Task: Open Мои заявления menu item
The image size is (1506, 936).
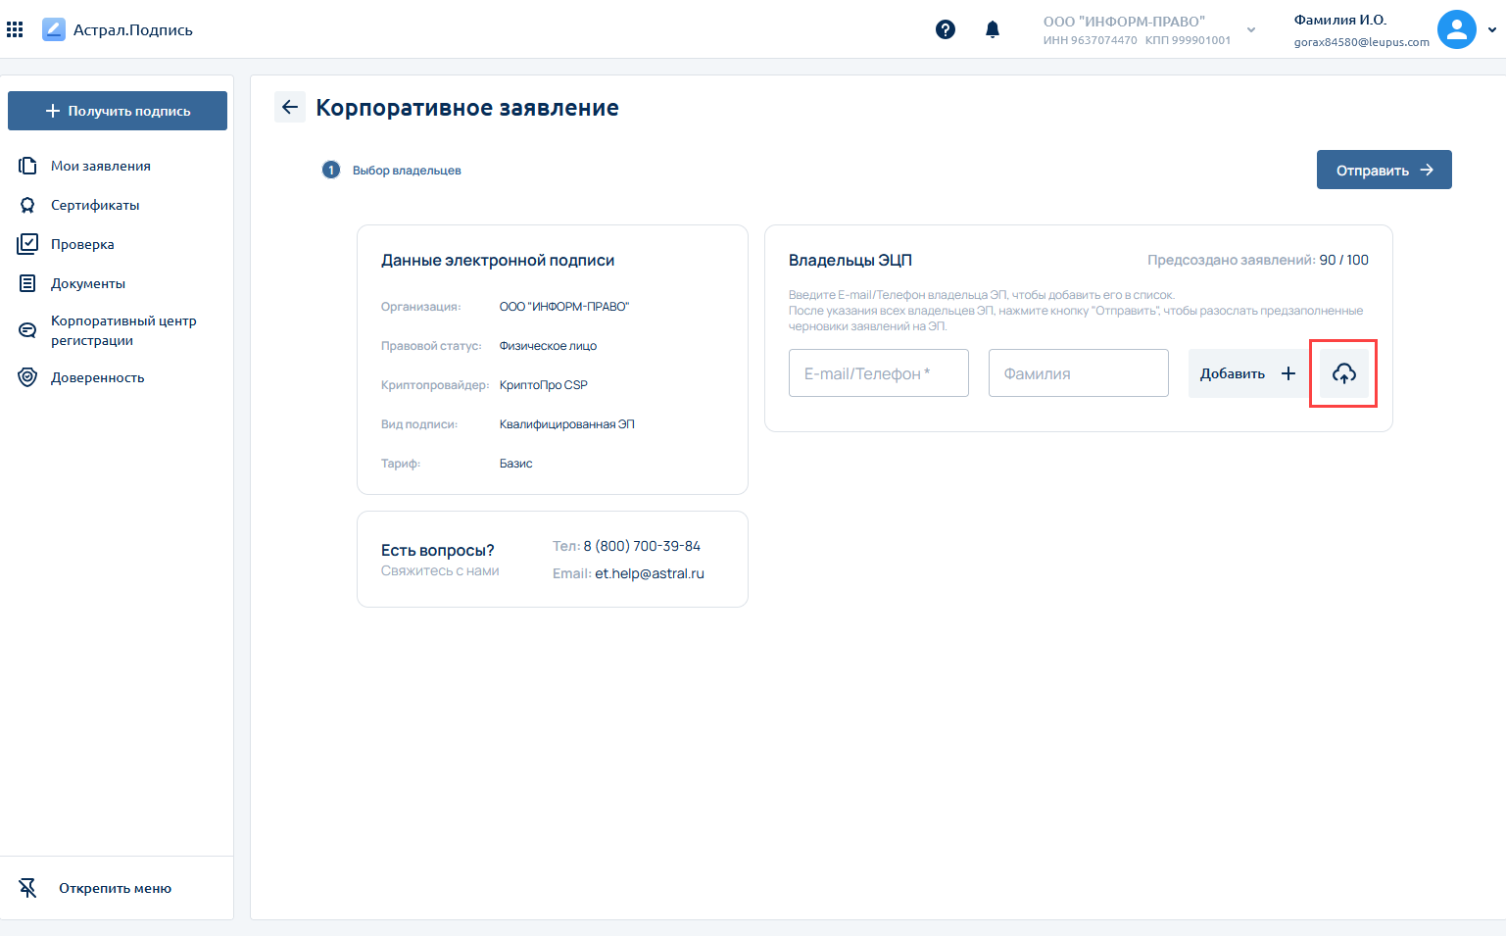Action: coord(101,166)
